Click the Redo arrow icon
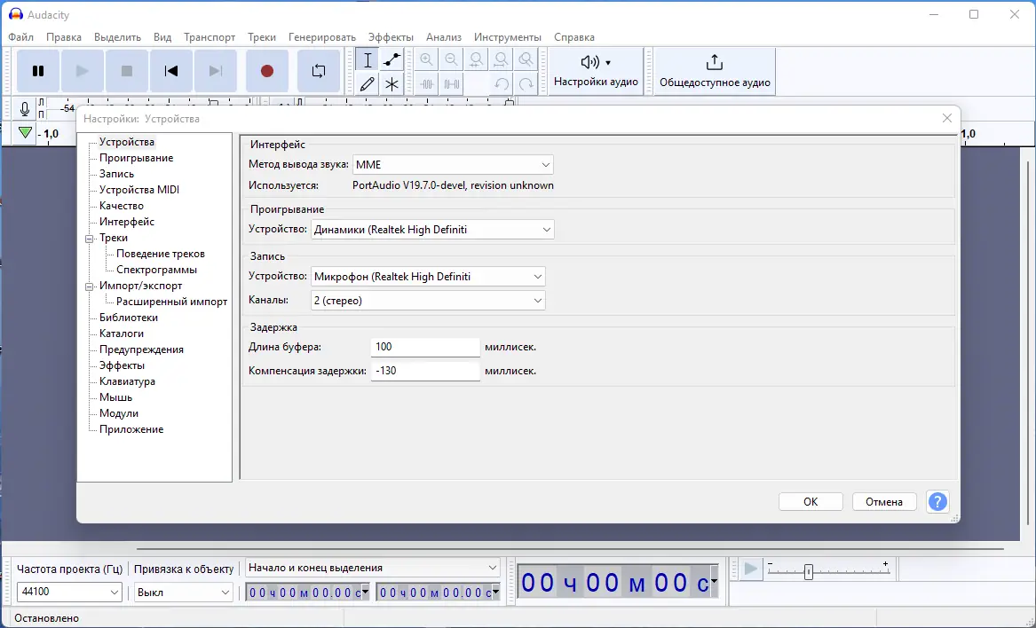 [526, 84]
